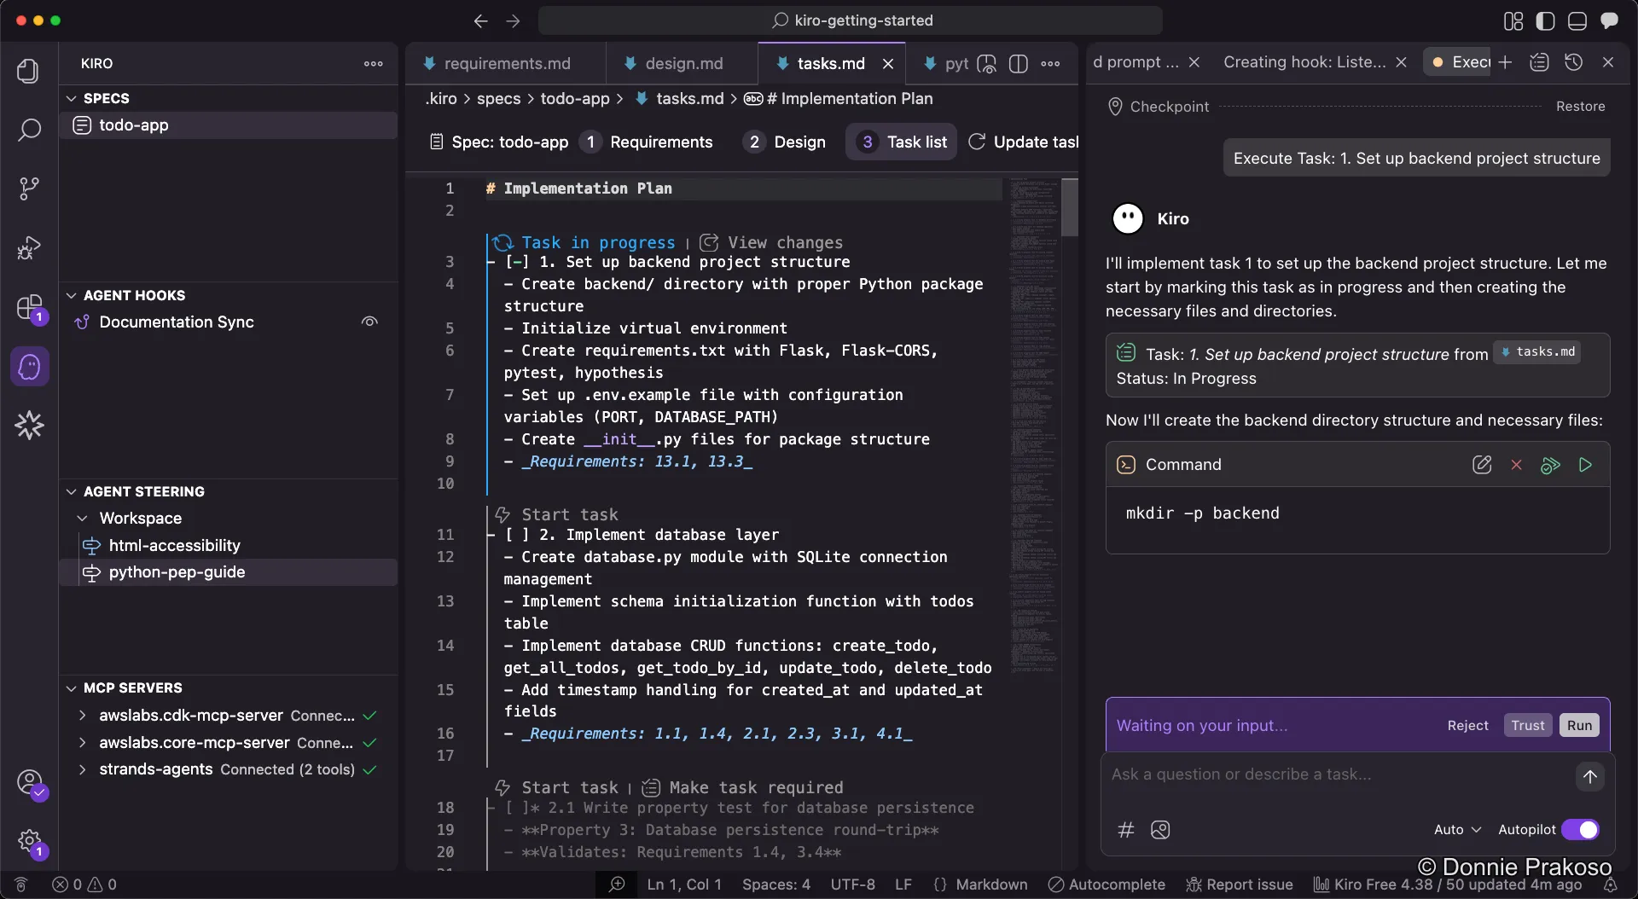Expand the awslabs.cdk-mcp-server entry

pyautogui.click(x=82, y=715)
